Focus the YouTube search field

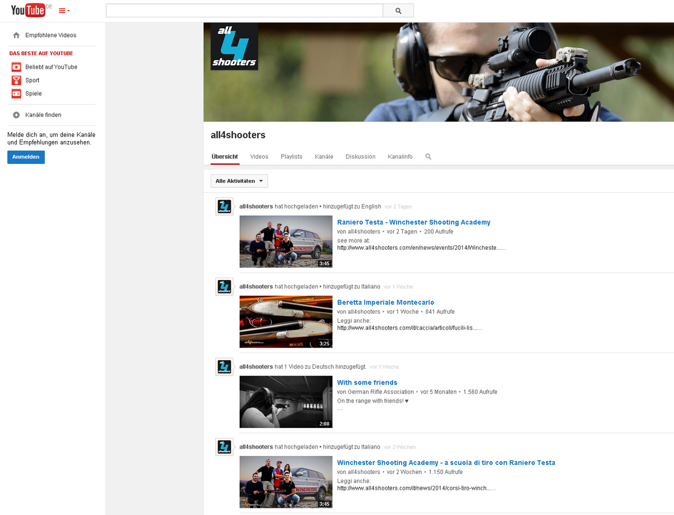pyautogui.click(x=244, y=11)
